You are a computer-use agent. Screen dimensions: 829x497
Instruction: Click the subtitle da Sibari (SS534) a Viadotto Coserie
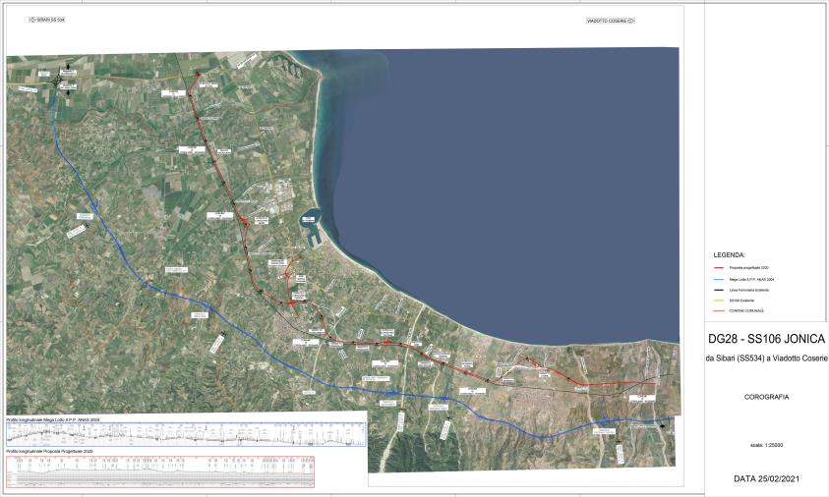tap(766, 358)
